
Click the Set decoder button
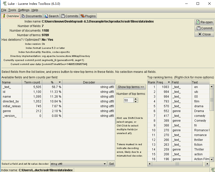pyautogui.click(x=111, y=164)
